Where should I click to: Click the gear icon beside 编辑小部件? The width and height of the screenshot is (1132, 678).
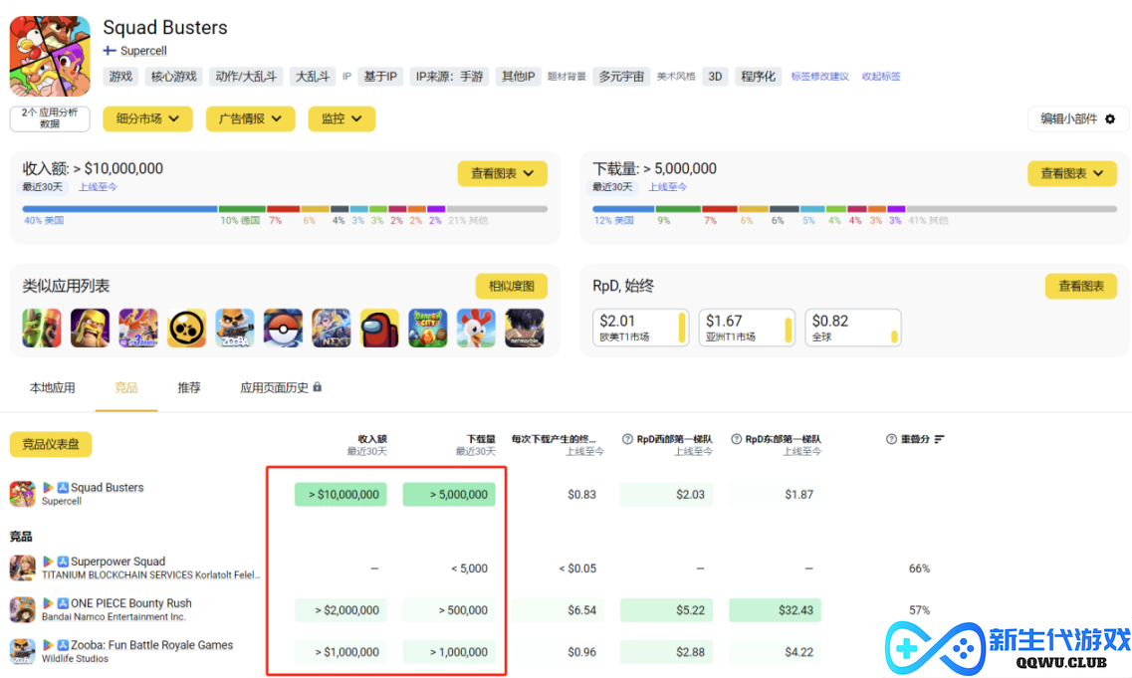click(1110, 119)
